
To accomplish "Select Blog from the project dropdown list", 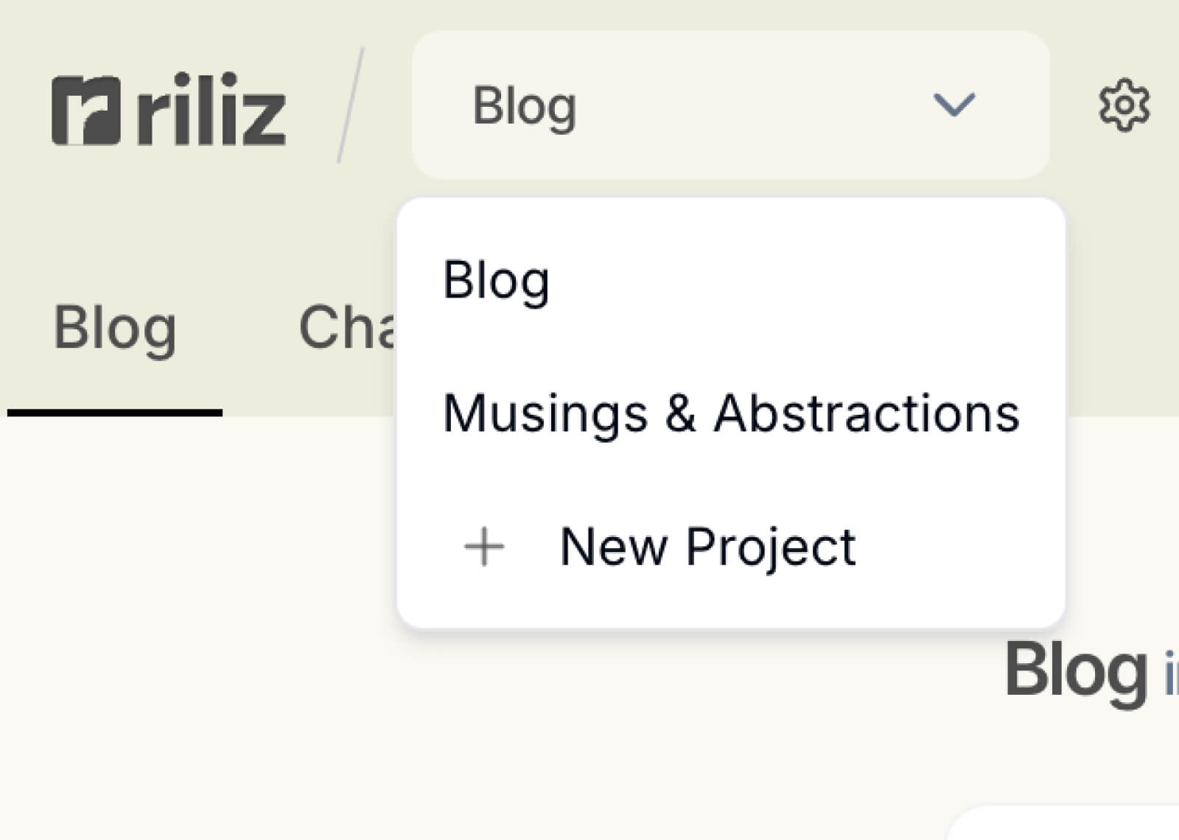I will (497, 281).
